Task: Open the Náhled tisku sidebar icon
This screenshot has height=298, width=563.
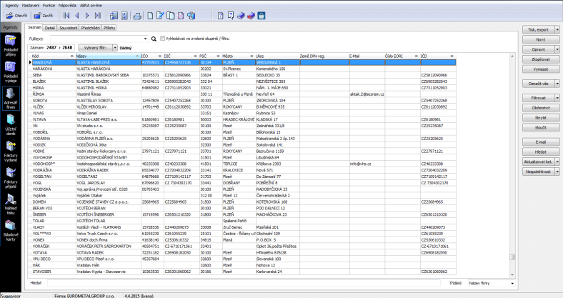Action: 11,204
